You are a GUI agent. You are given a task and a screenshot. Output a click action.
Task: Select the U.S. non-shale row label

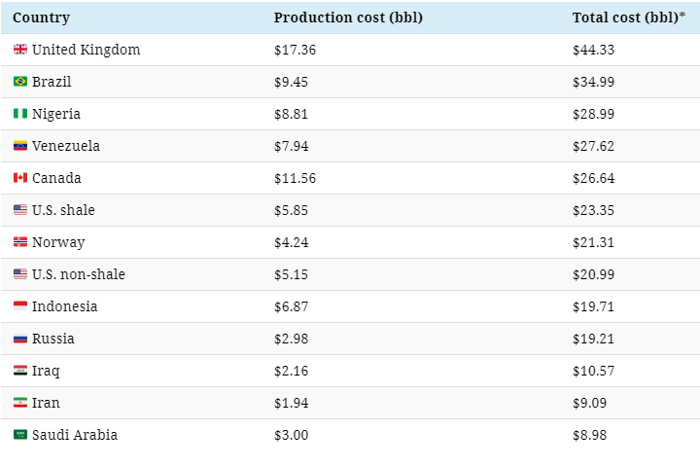pyautogui.click(x=79, y=274)
